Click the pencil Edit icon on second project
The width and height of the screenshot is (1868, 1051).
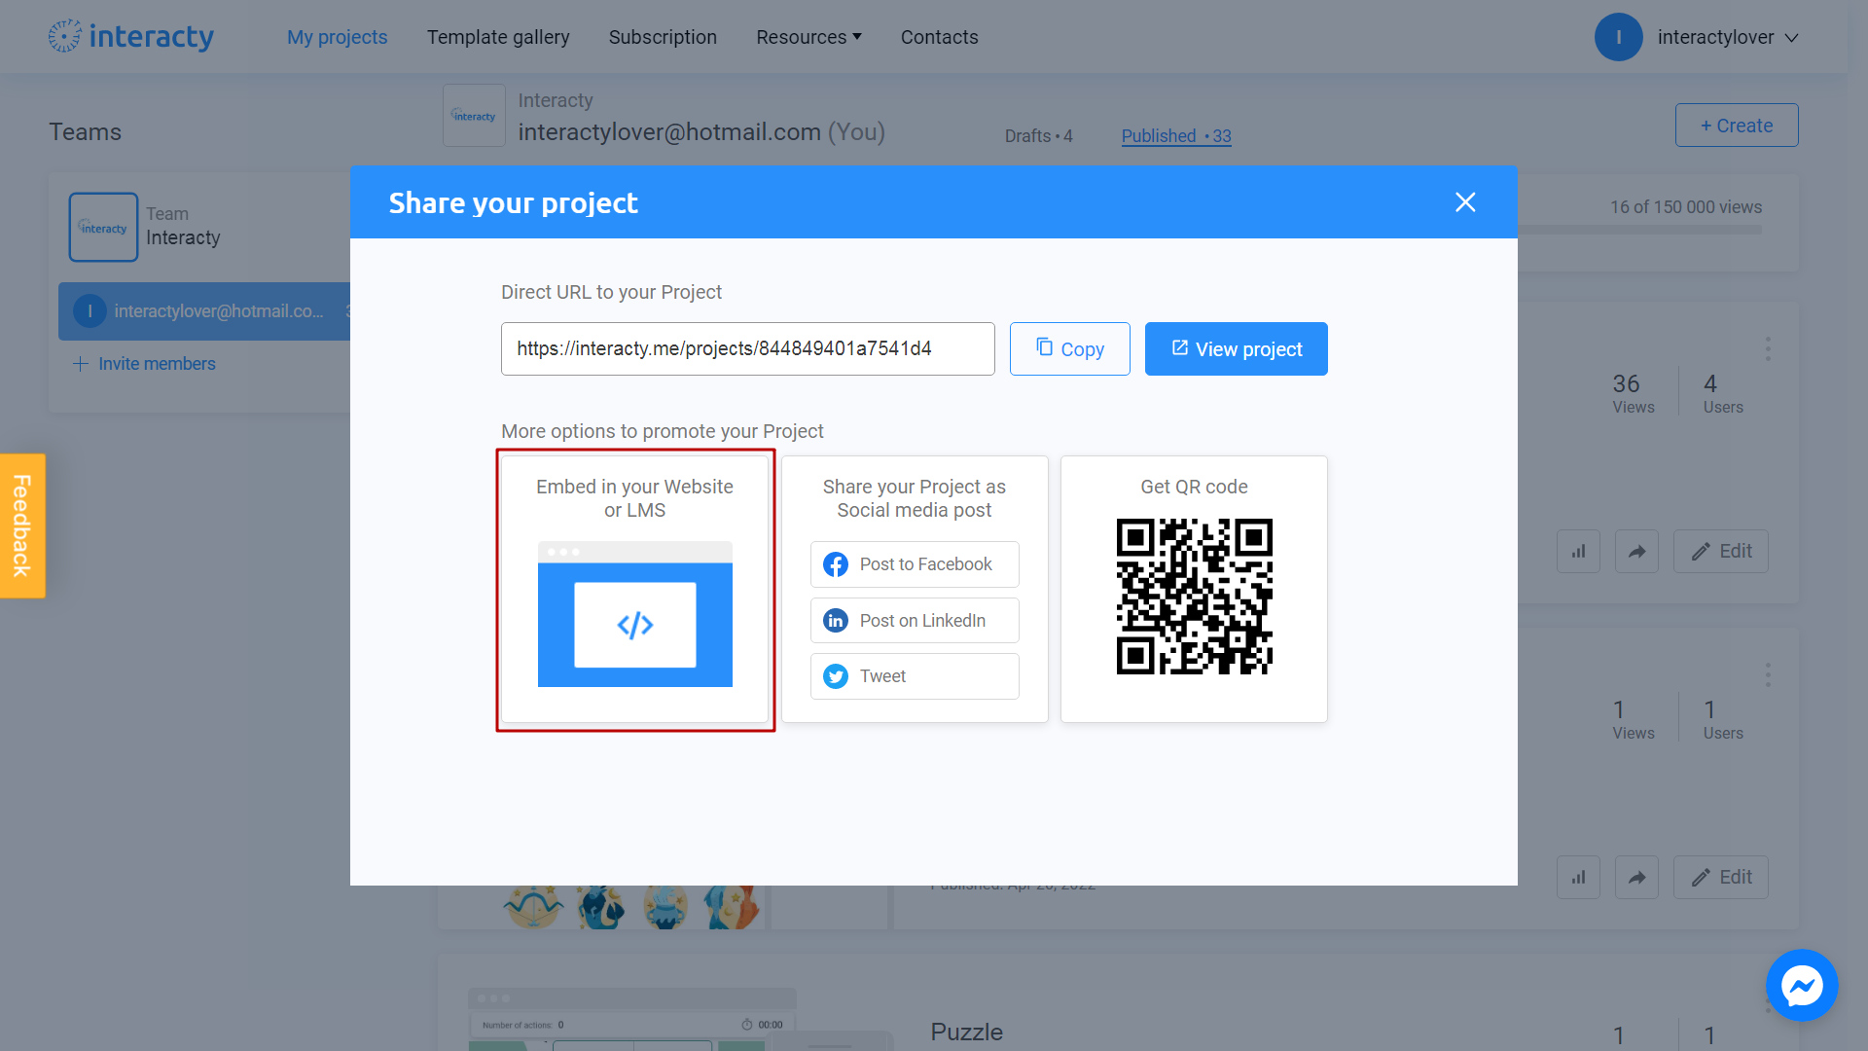pyautogui.click(x=1720, y=877)
